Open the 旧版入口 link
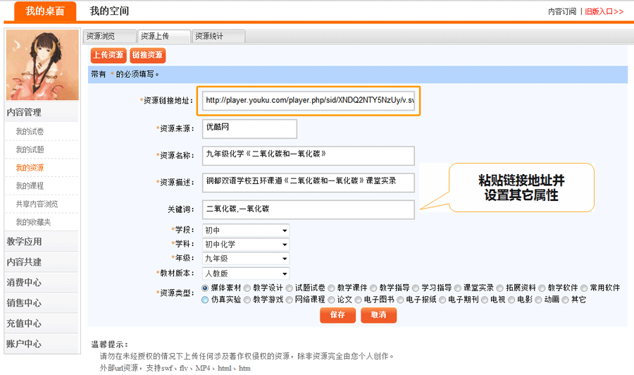 [604, 11]
